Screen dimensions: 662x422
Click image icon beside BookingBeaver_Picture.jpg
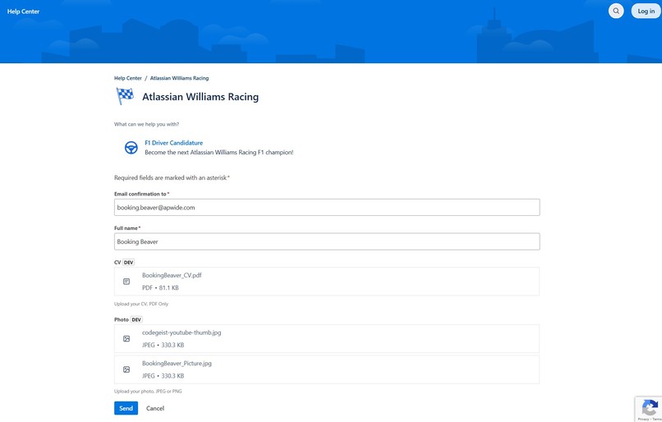(x=126, y=369)
